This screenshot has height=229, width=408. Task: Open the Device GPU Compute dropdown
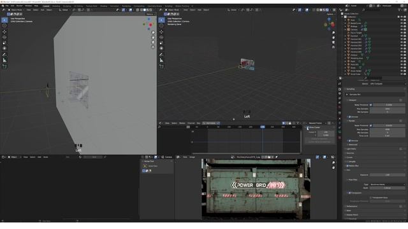(387, 84)
